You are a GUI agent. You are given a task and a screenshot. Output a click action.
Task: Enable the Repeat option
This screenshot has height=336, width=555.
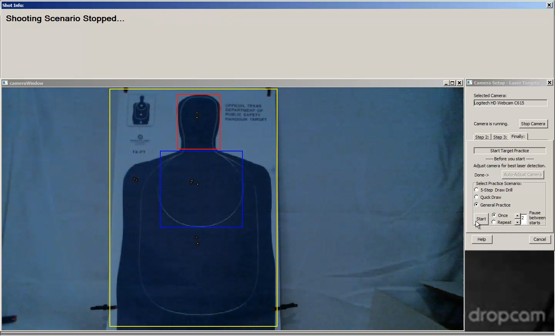click(x=494, y=222)
